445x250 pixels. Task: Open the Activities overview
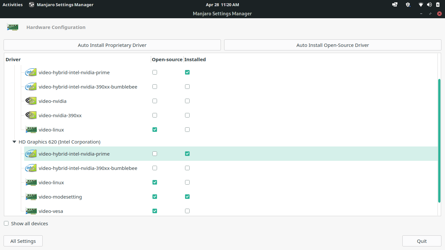13,5
